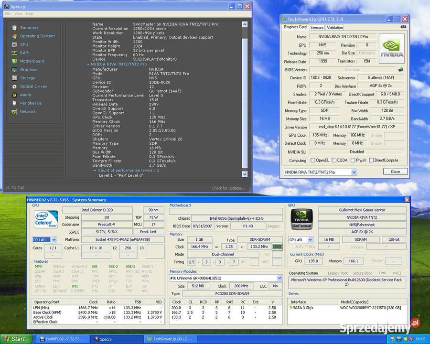The width and height of the screenshot is (430, 344).
Task: Check the PhysX checkbox in GPU-Z
Action: tap(353, 160)
